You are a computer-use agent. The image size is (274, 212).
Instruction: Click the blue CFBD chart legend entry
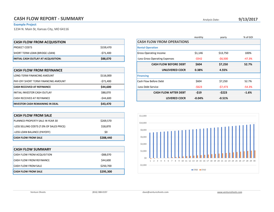coord(195,170)
